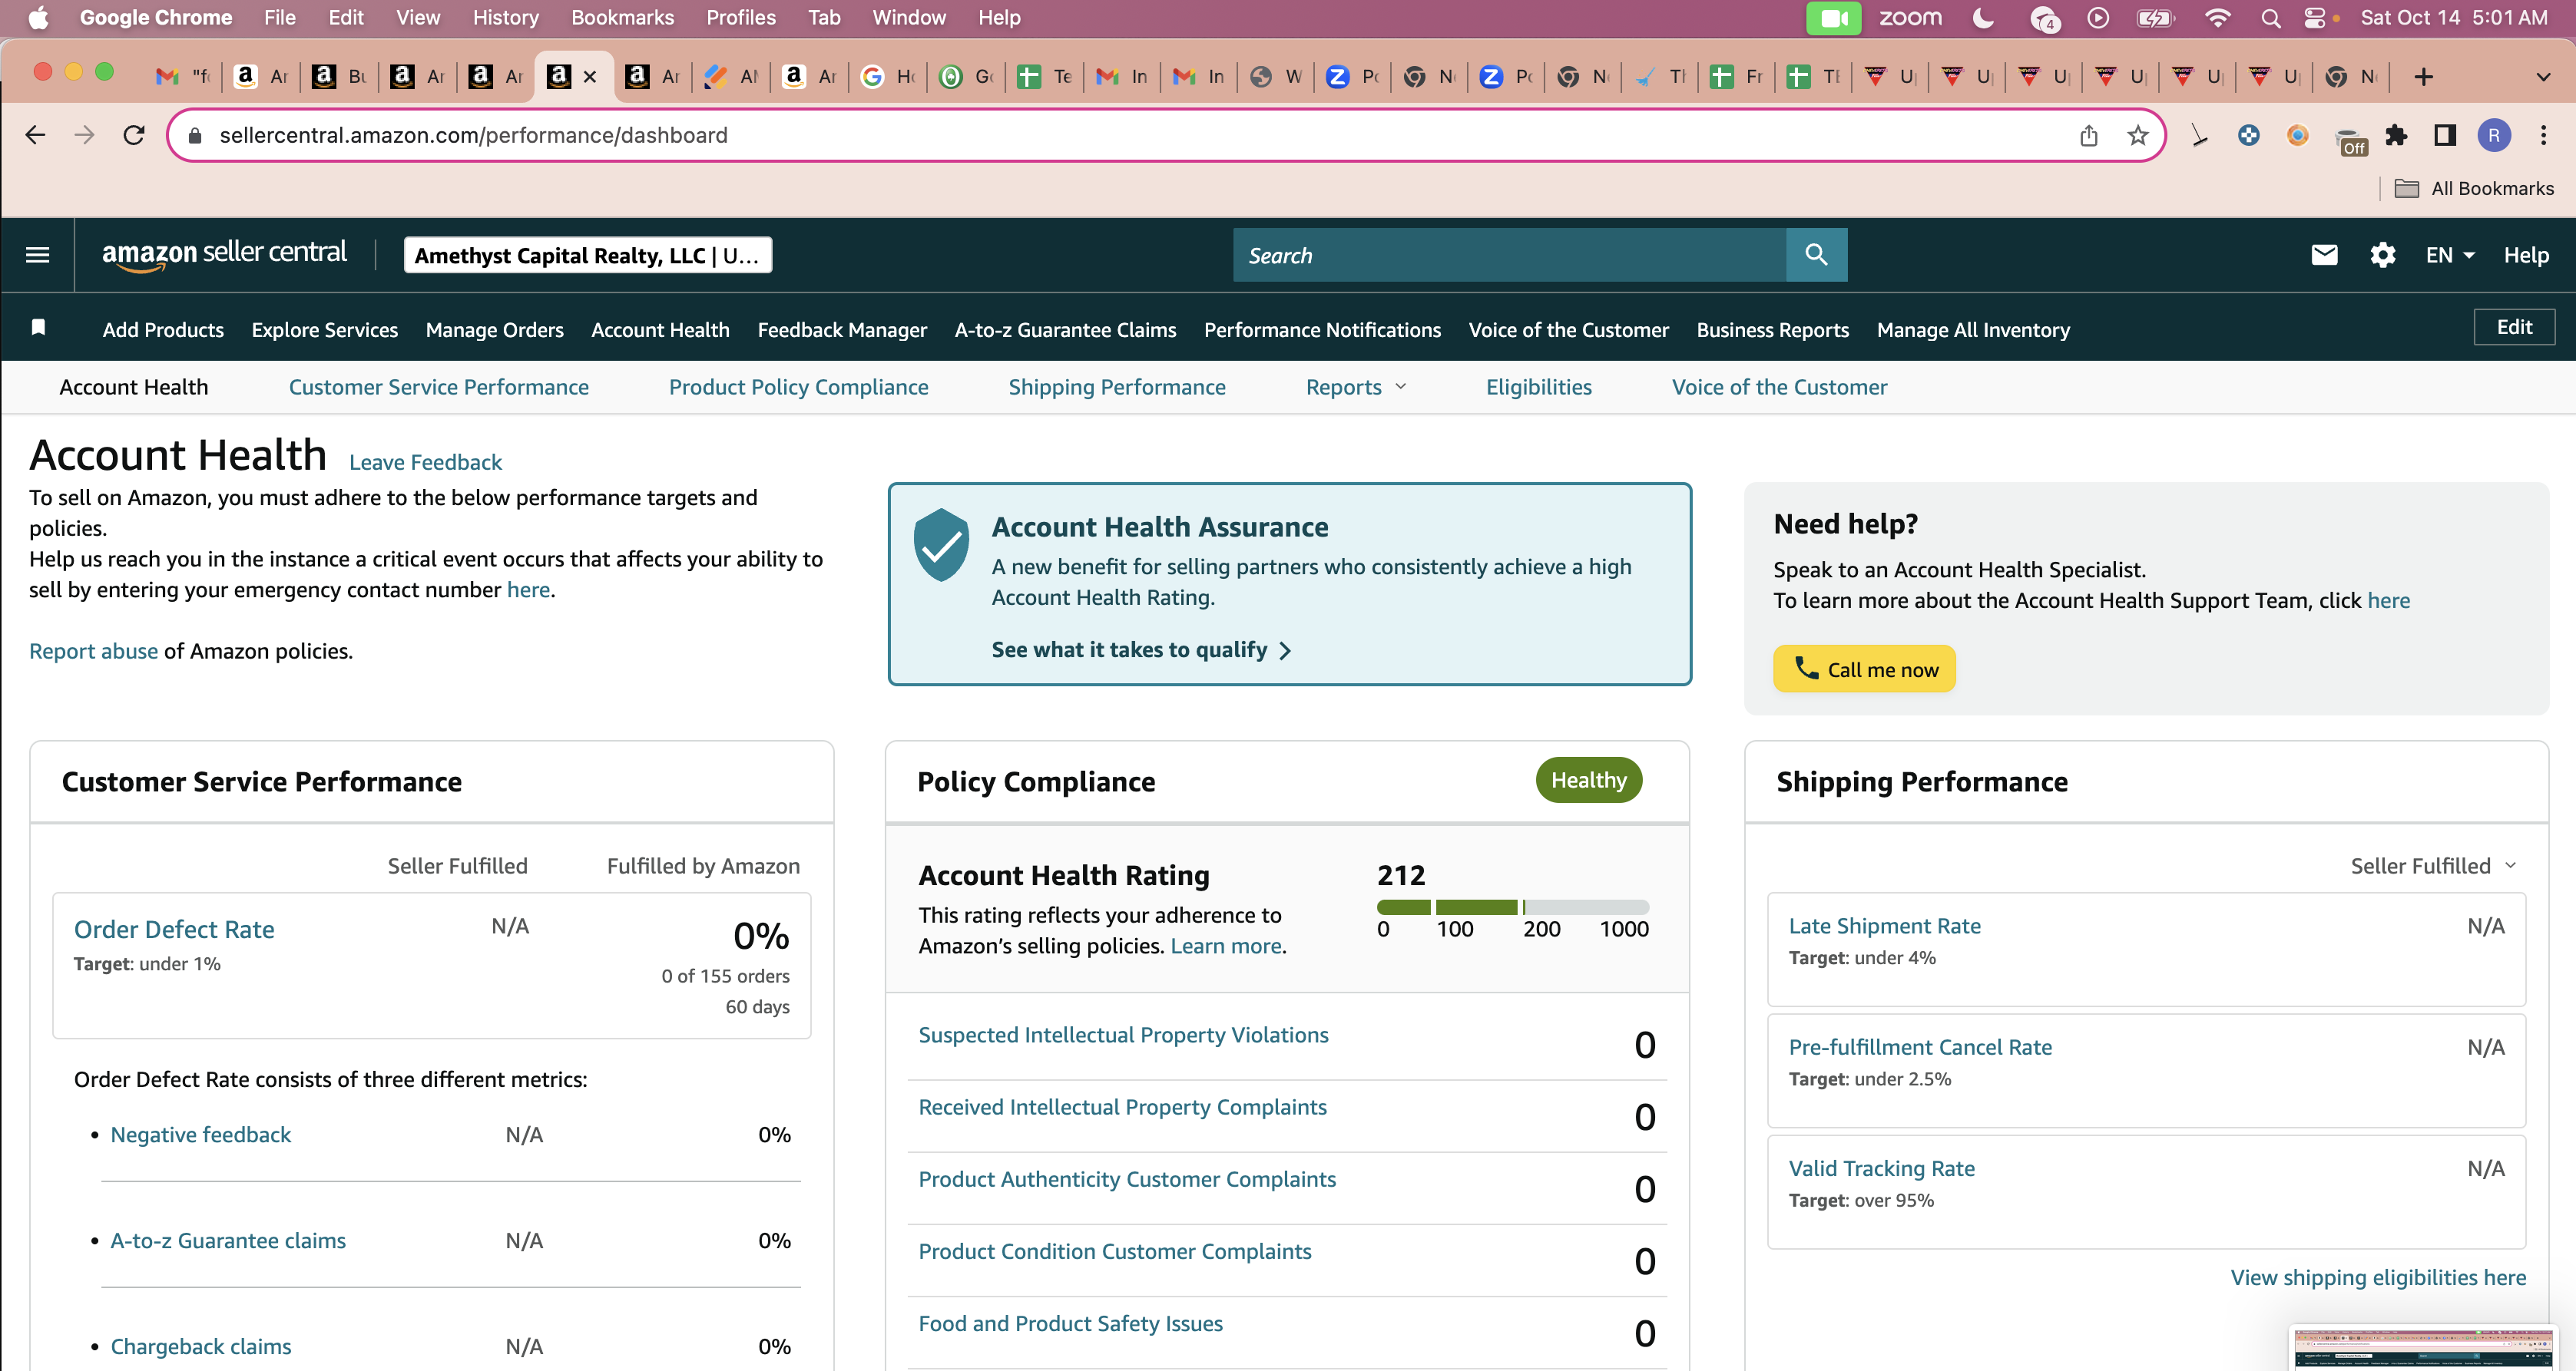Switch to Product Policy Compliance tab
The height and width of the screenshot is (1371, 2576).
click(798, 387)
